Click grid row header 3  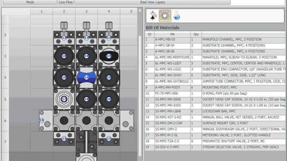coord(5,56)
